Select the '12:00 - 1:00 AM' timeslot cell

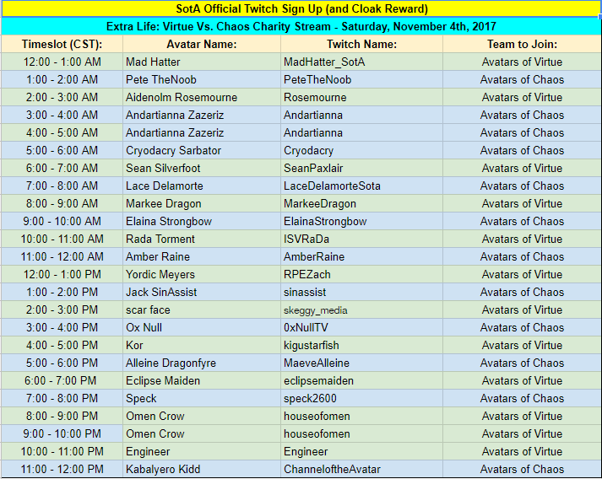(x=62, y=62)
